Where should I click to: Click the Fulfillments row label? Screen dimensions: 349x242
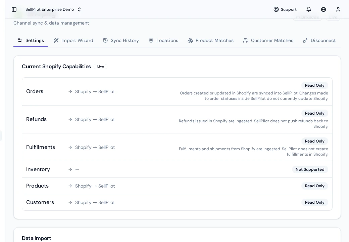pyautogui.click(x=41, y=147)
